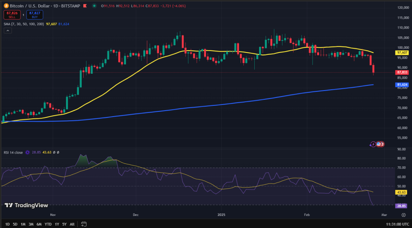Click the high price H92,512 value
This screenshot has width=412, height=228.
123,6
